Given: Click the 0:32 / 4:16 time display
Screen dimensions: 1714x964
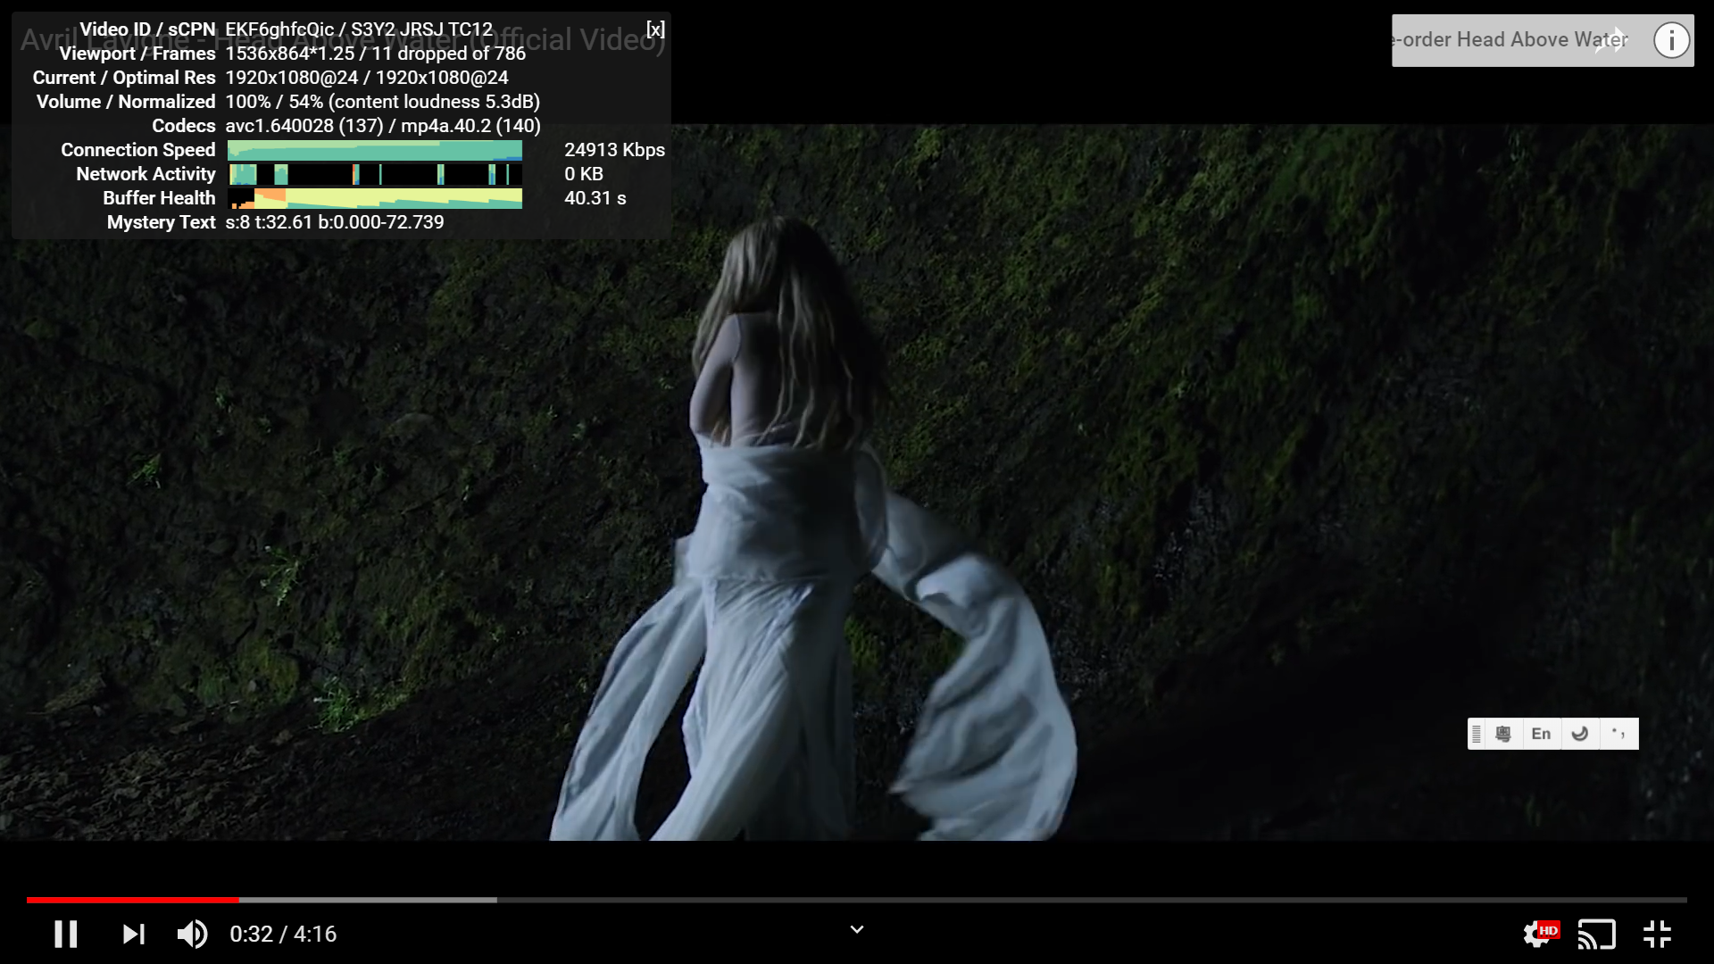Looking at the screenshot, I should tap(283, 935).
